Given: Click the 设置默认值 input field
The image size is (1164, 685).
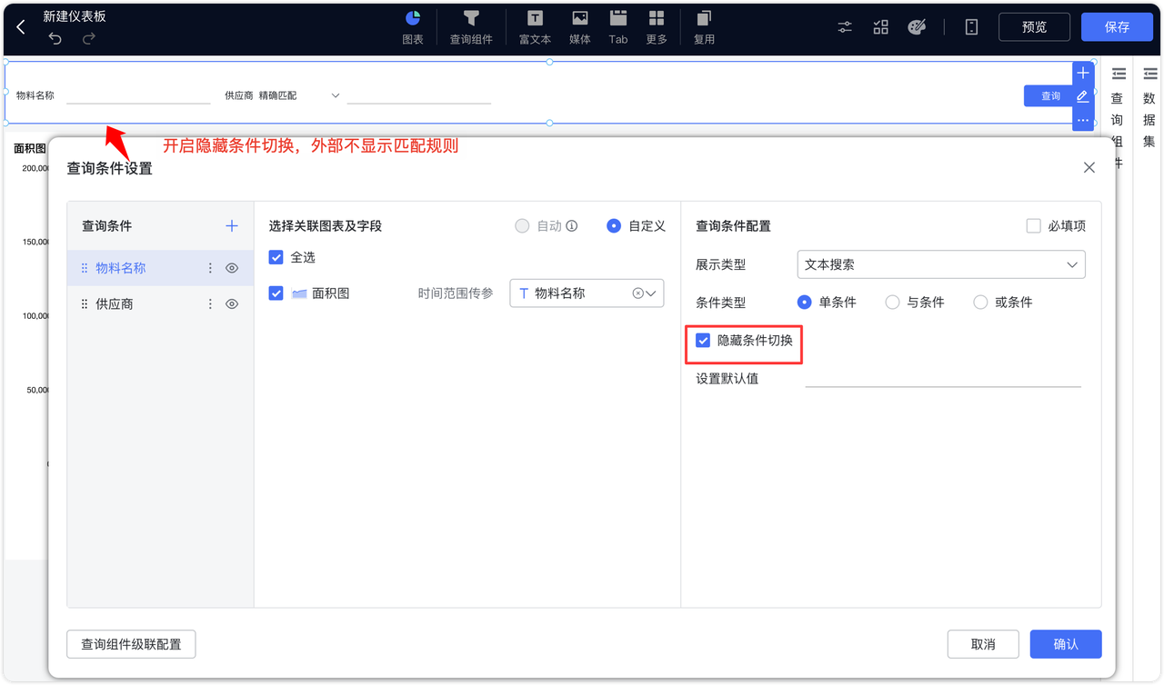Looking at the screenshot, I should pos(943,378).
